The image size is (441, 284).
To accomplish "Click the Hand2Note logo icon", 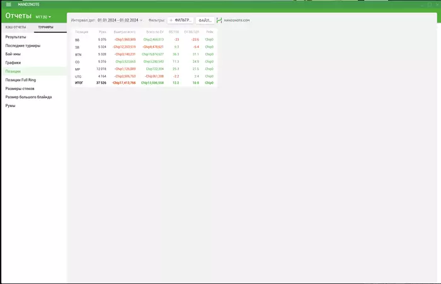I will click(219, 20).
